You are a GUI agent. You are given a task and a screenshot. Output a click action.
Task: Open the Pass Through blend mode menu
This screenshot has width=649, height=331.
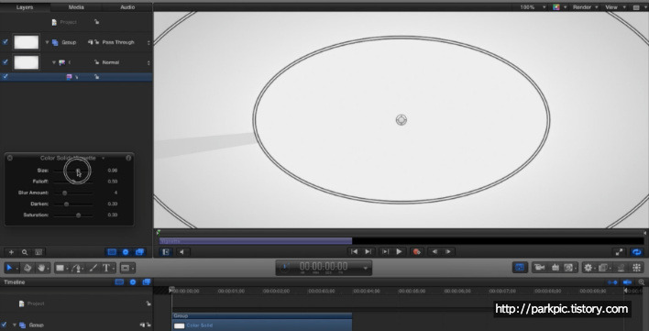126,42
